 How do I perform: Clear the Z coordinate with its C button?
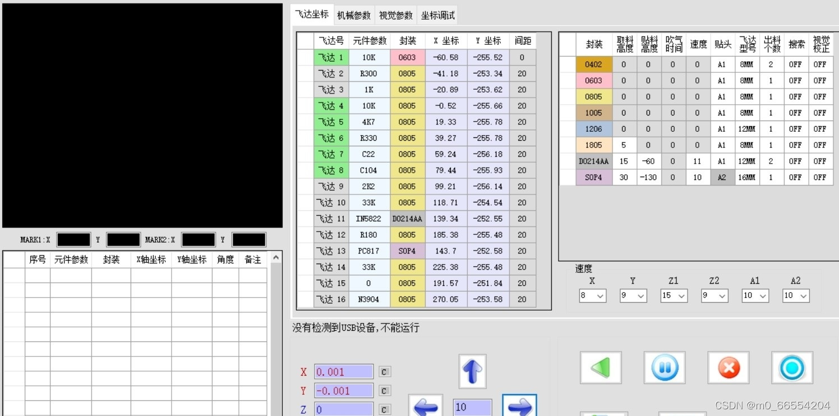click(x=384, y=410)
